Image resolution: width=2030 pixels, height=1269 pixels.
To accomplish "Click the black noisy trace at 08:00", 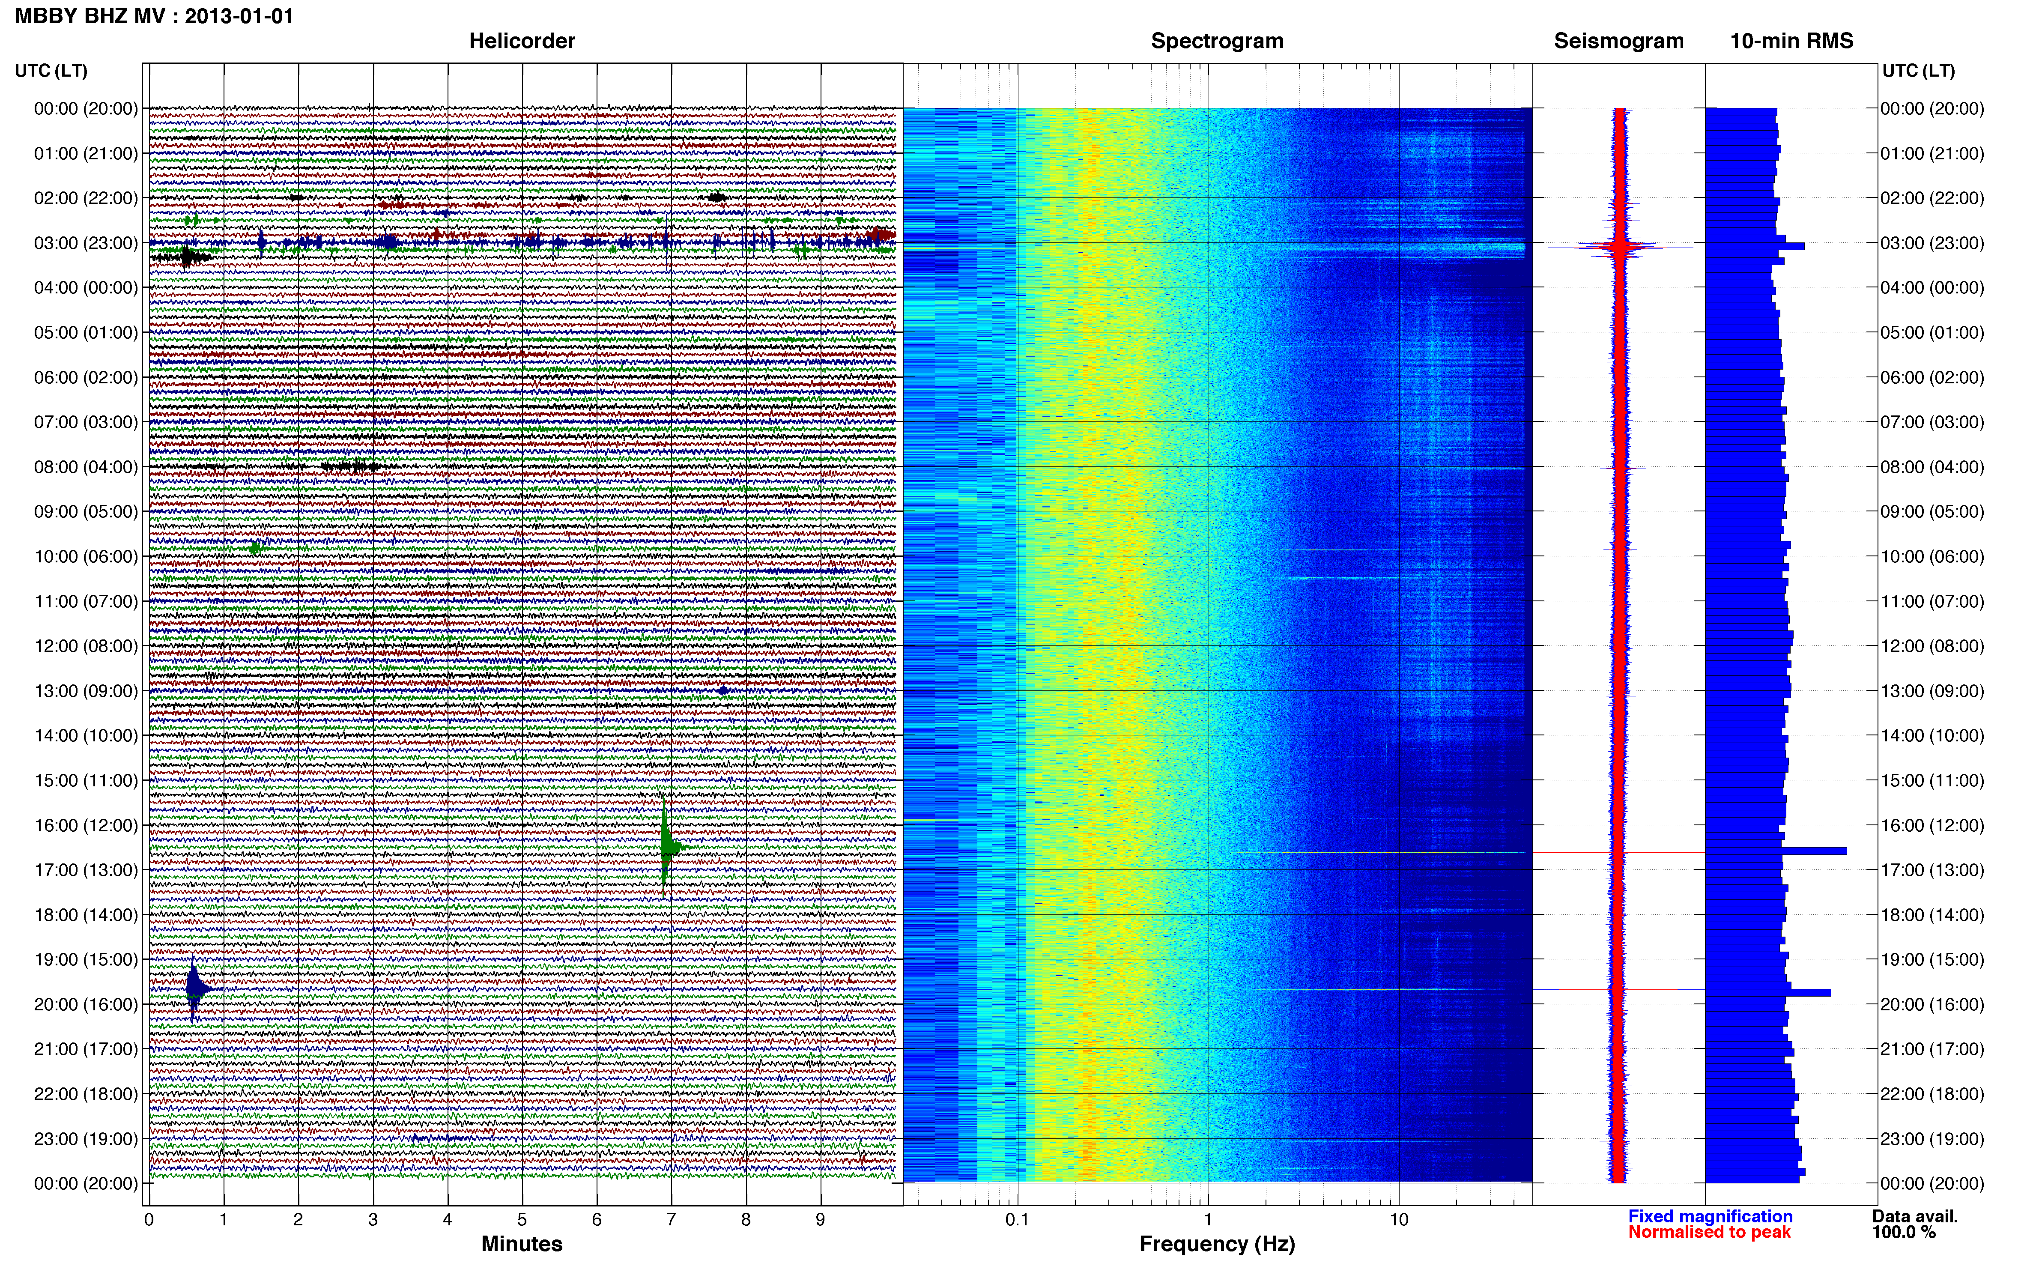I will pos(352,467).
